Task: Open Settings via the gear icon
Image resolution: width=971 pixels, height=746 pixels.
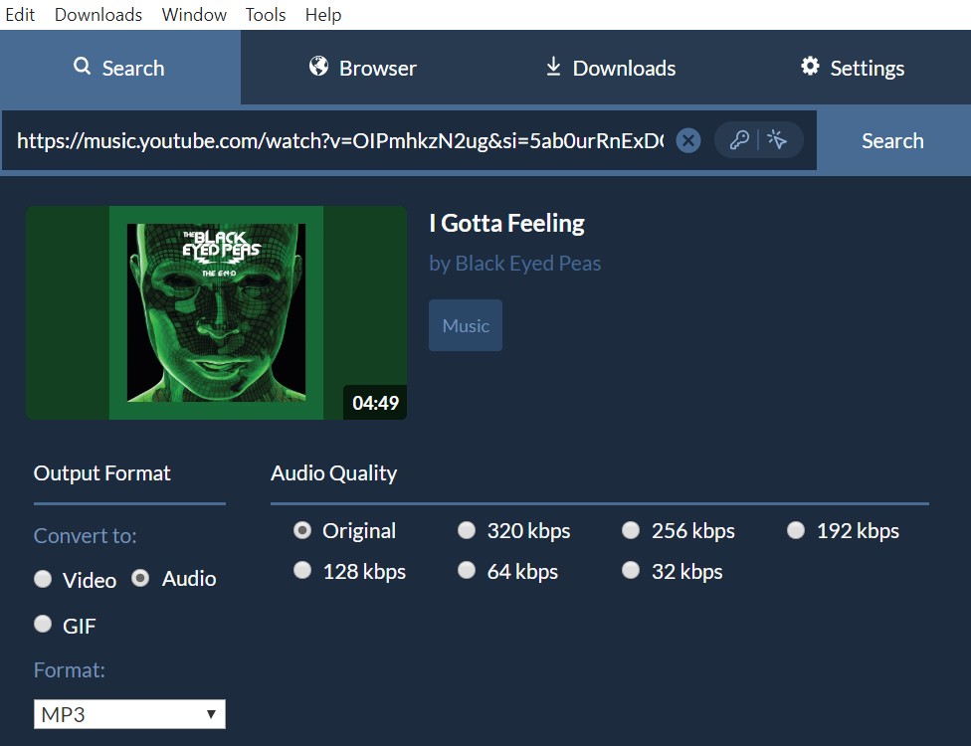Action: pyautogui.click(x=808, y=67)
